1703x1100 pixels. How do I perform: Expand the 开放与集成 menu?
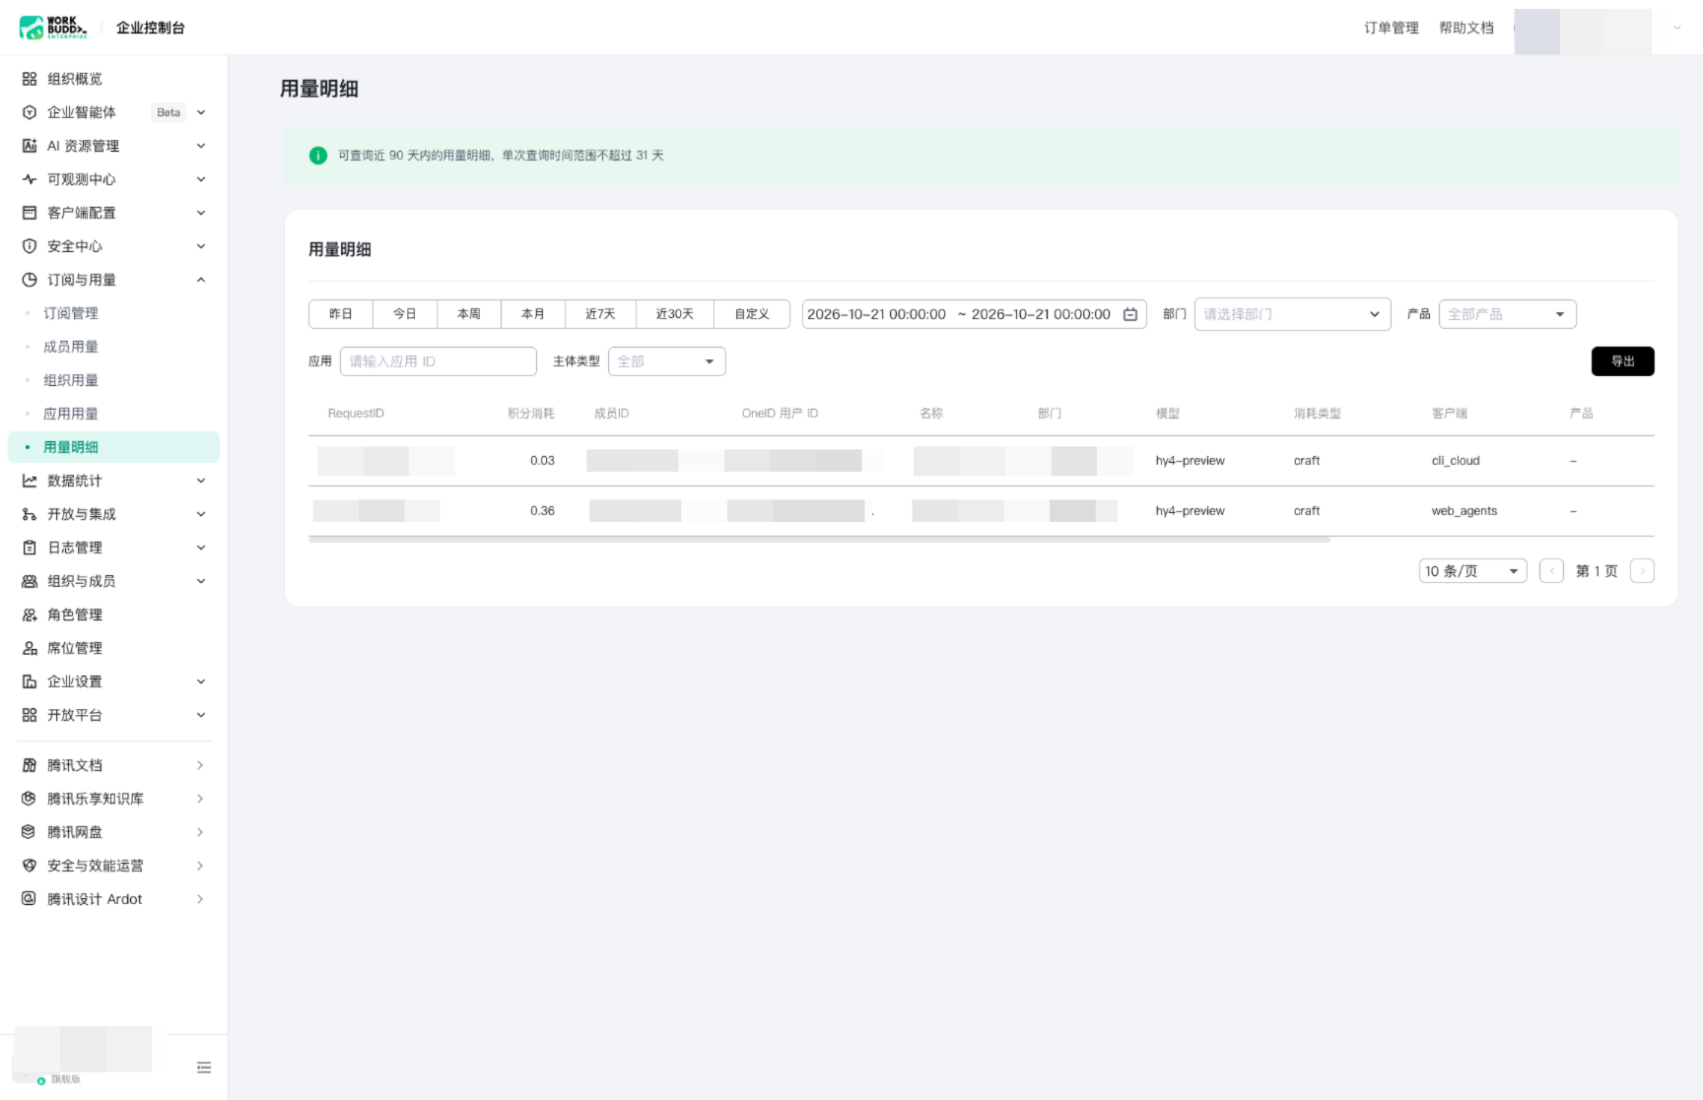tap(201, 514)
